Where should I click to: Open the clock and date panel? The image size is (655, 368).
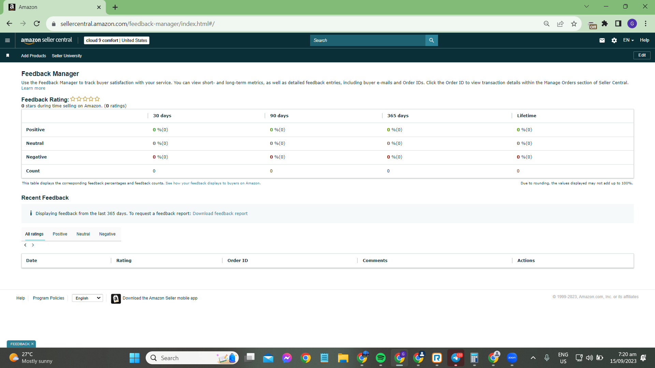click(623, 358)
